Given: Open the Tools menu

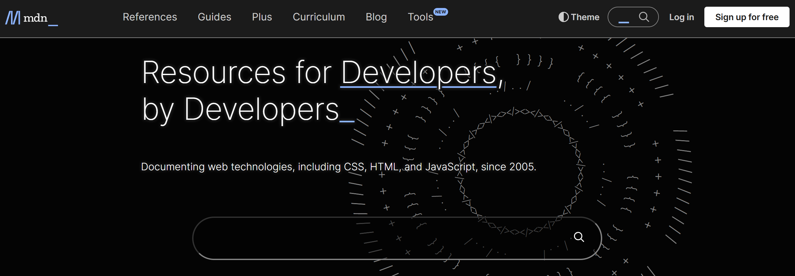Looking at the screenshot, I should (x=420, y=17).
